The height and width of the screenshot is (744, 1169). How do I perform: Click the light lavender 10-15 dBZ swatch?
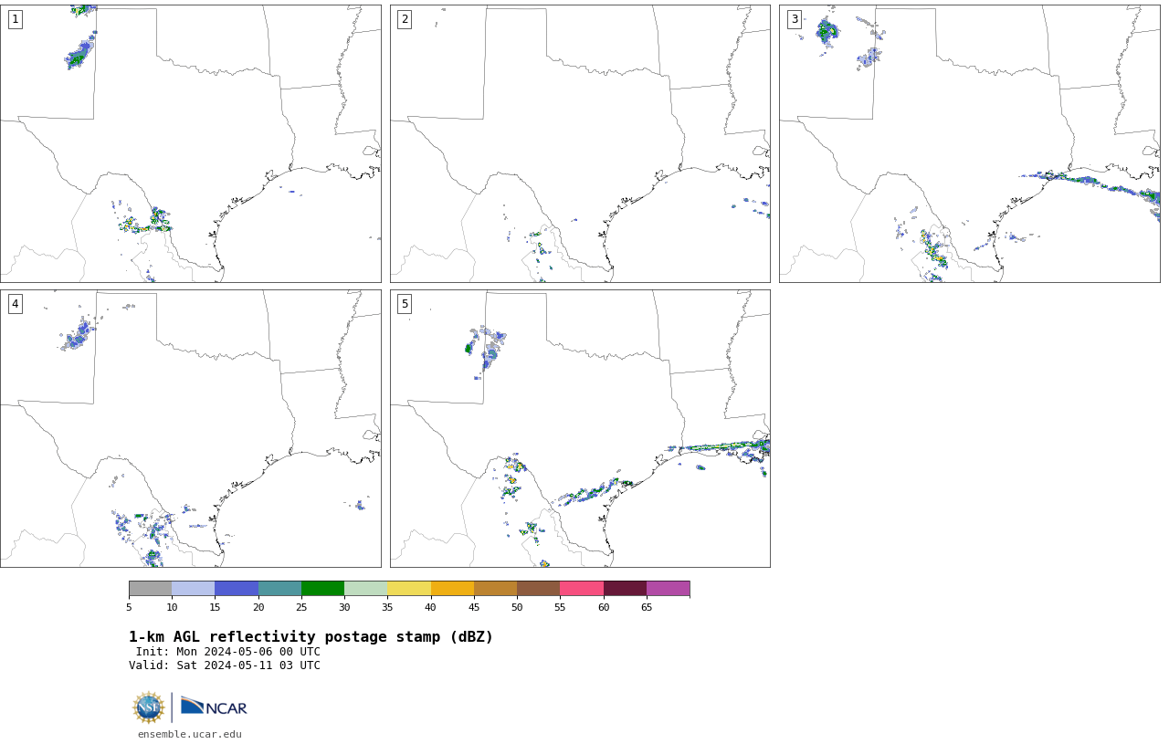click(193, 588)
